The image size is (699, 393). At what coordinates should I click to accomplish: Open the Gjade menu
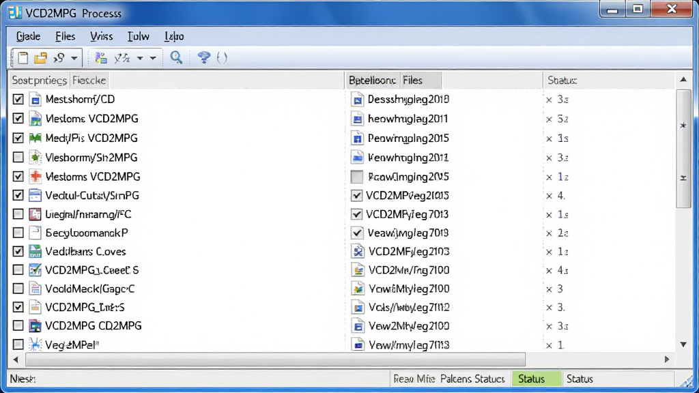(x=28, y=37)
